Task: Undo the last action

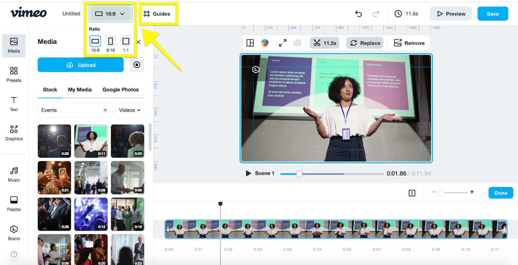Action: click(x=358, y=14)
